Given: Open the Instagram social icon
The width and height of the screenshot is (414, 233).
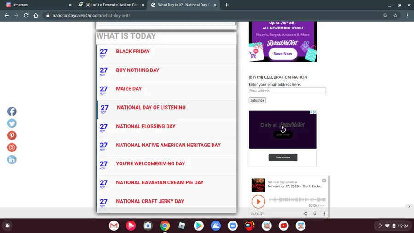Looking at the screenshot, I should tap(11, 147).
